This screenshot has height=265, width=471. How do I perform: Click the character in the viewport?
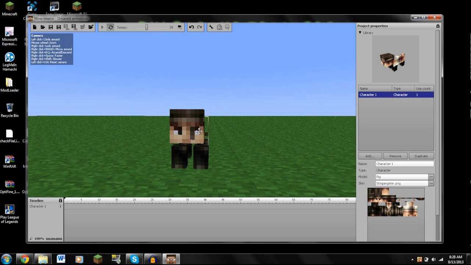point(188,139)
